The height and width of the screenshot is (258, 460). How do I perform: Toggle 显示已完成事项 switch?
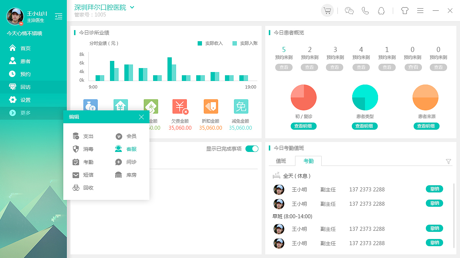click(252, 149)
